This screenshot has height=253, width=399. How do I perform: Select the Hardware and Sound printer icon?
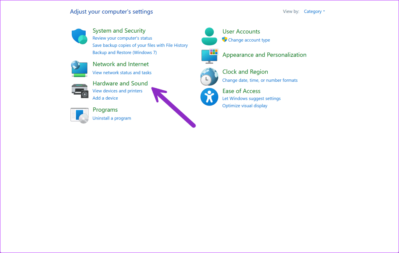(x=79, y=90)
